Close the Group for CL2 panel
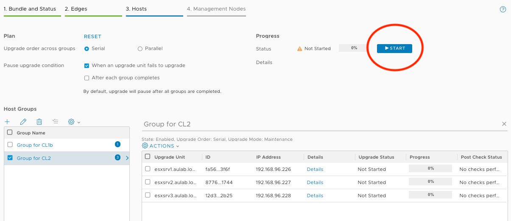This screenshot has width=511, height=221. point(504,124)
